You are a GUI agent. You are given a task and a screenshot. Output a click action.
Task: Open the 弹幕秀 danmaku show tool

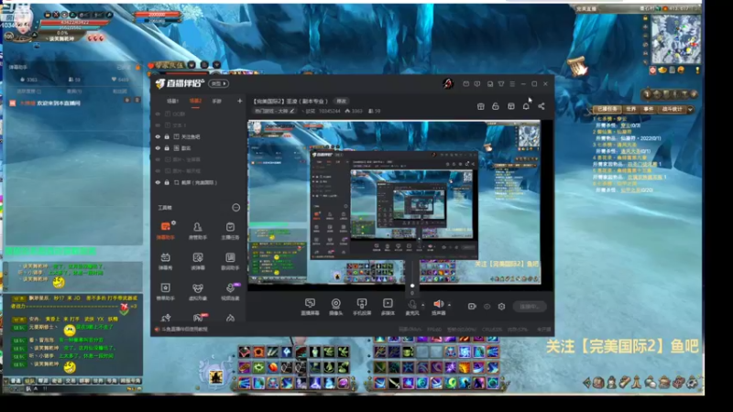[x=165, y=261]
